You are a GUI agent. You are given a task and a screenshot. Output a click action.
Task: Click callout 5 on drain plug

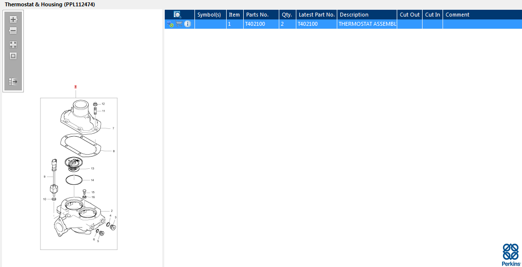tap(98, 241)
